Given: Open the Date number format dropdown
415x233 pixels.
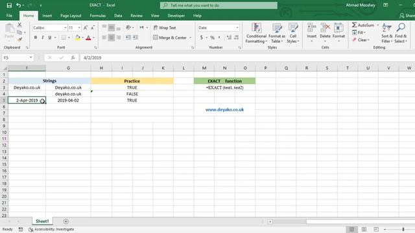Looking at the screenshot, I should (x=237, y=28).
